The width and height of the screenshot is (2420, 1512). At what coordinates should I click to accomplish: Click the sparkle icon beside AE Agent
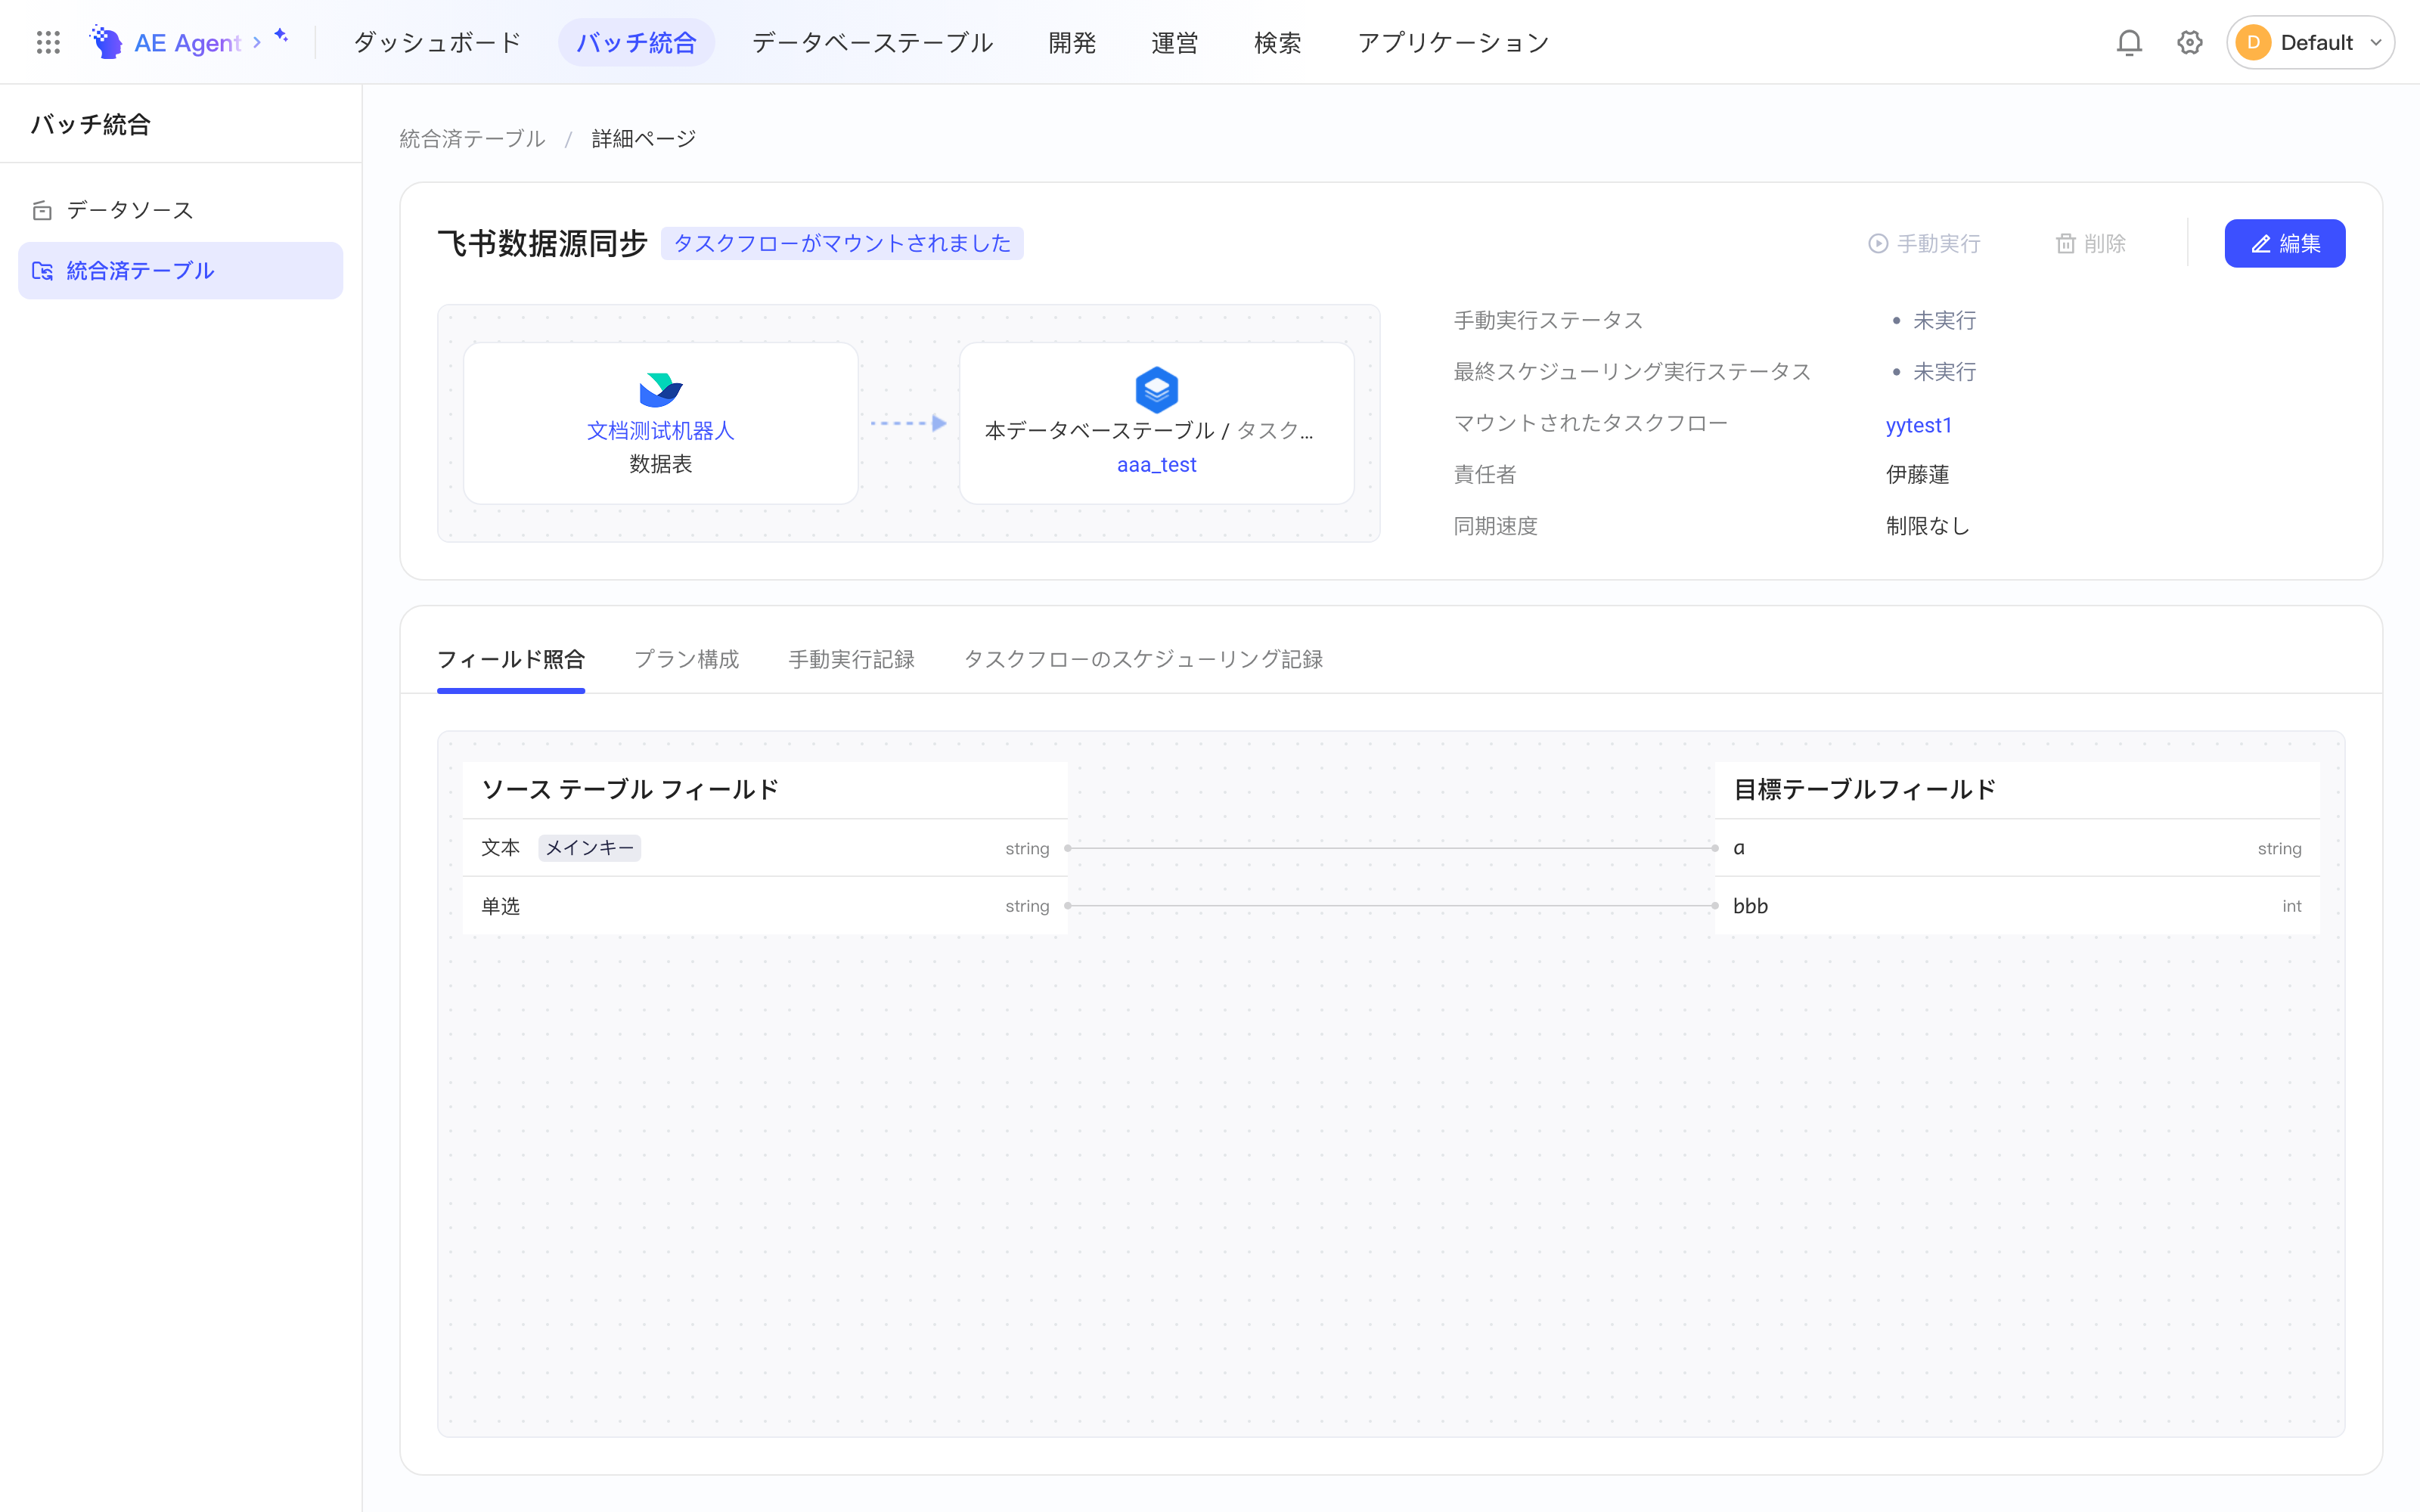click(281, 36)
